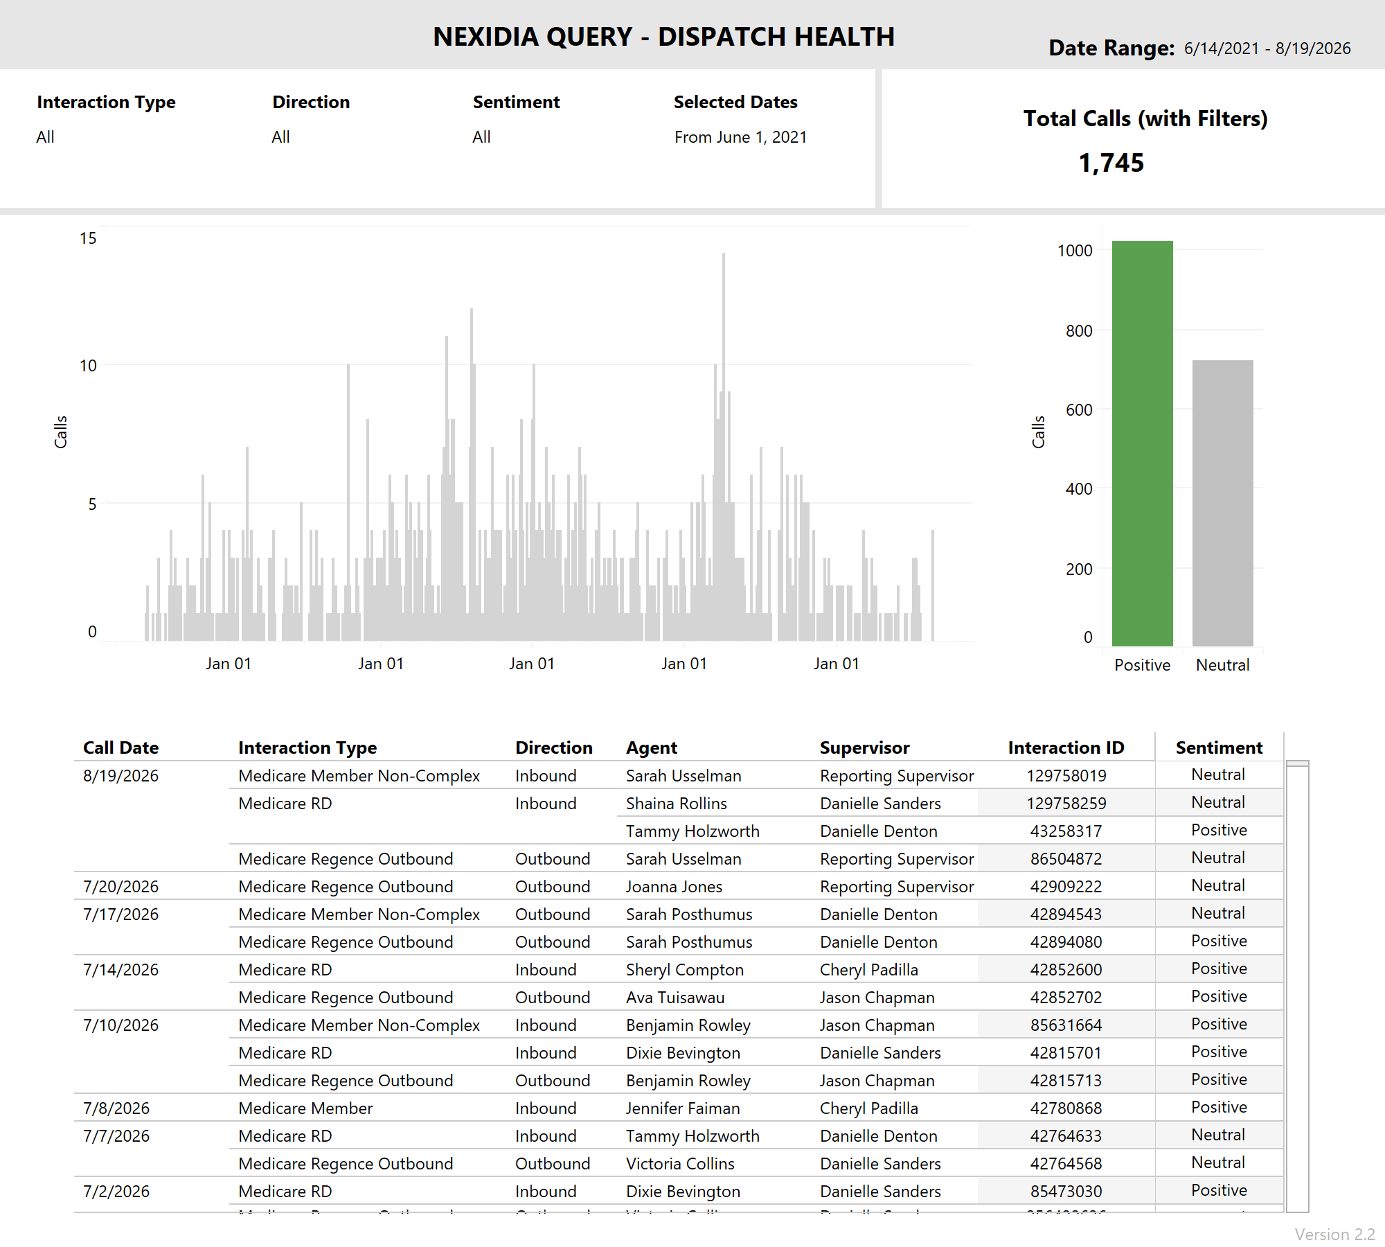Click Interaction ID 129758259
This screenshot has height=1247, width=1385.
pos(1066,803)
